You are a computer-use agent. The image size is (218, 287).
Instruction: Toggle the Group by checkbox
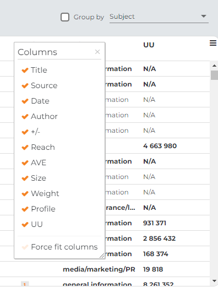pos(65,17)
